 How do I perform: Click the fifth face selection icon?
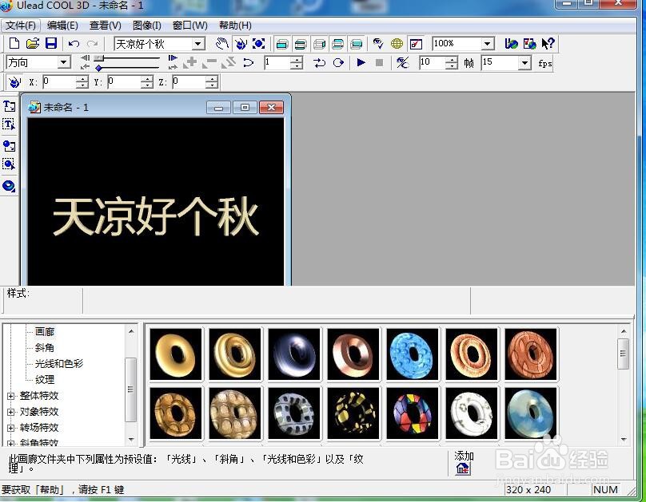pos(357,44)
